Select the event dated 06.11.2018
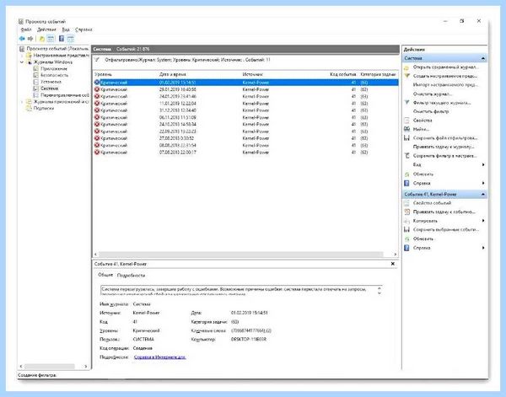This screenshot has width=506, height=397. point(245,117)
